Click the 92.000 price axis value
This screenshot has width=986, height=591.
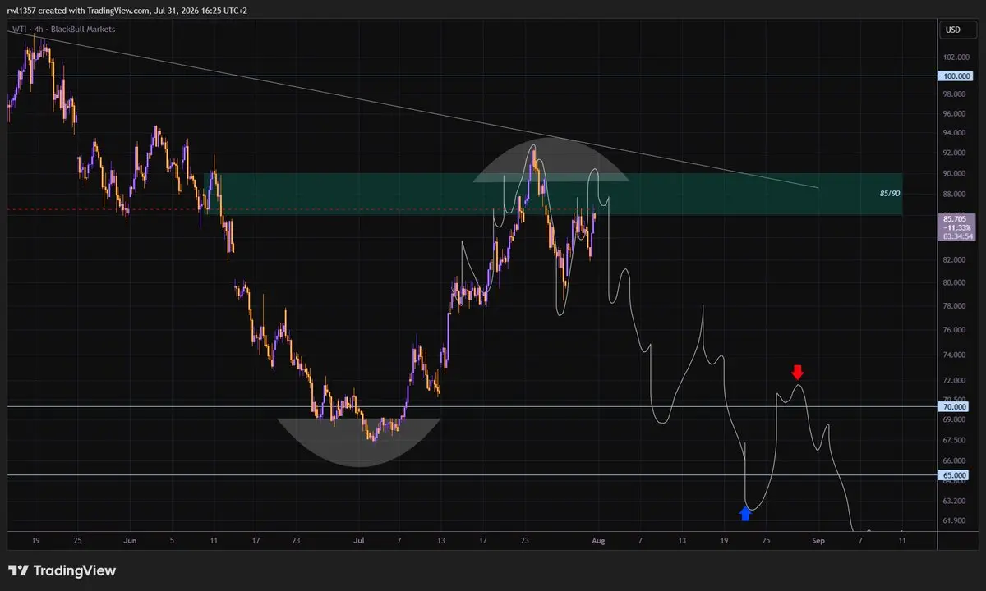956,153
